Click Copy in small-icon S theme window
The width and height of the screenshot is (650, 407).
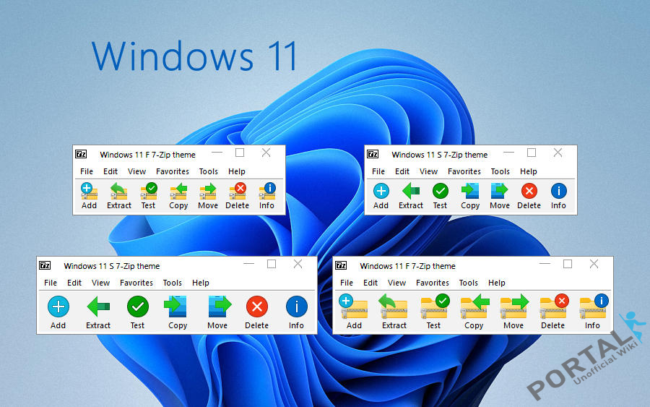[x=470, y=196]
